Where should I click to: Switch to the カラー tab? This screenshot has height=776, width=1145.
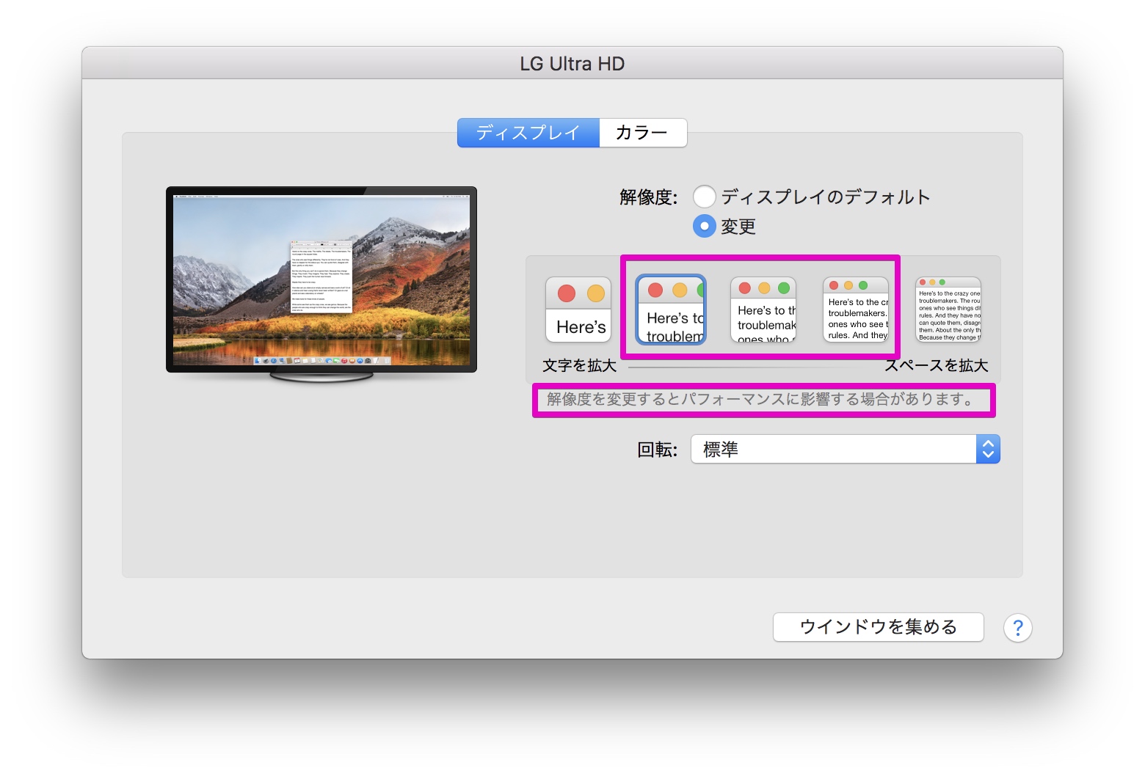(x=642, y=133)
